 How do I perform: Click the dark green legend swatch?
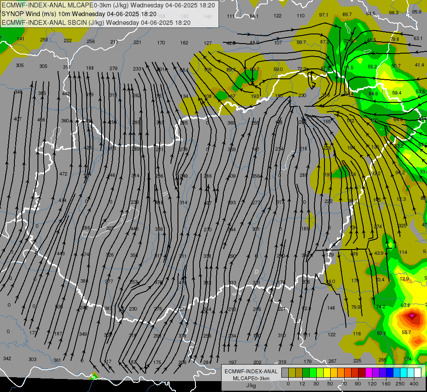tap(306, 372)
